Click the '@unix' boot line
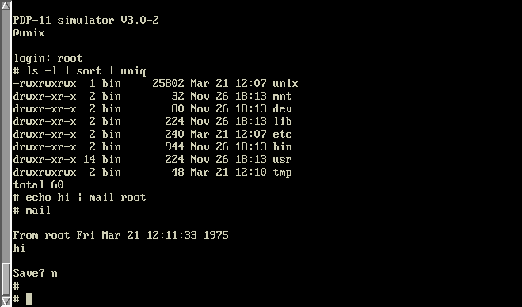The image size is (522, 307). [x=29, y=33]
